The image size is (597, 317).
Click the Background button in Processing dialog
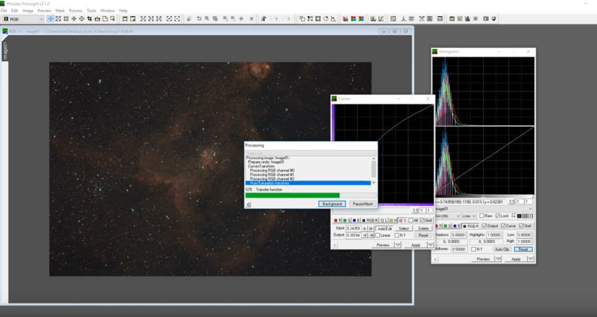(332, 204)
